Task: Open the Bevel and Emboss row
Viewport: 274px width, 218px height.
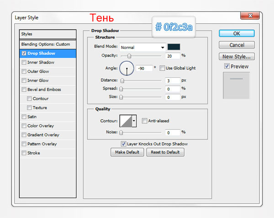Action: pyautogui.click(x=47, y=90)
